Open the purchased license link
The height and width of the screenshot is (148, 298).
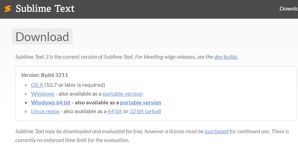pyautogui.click(x=216, y=131)
